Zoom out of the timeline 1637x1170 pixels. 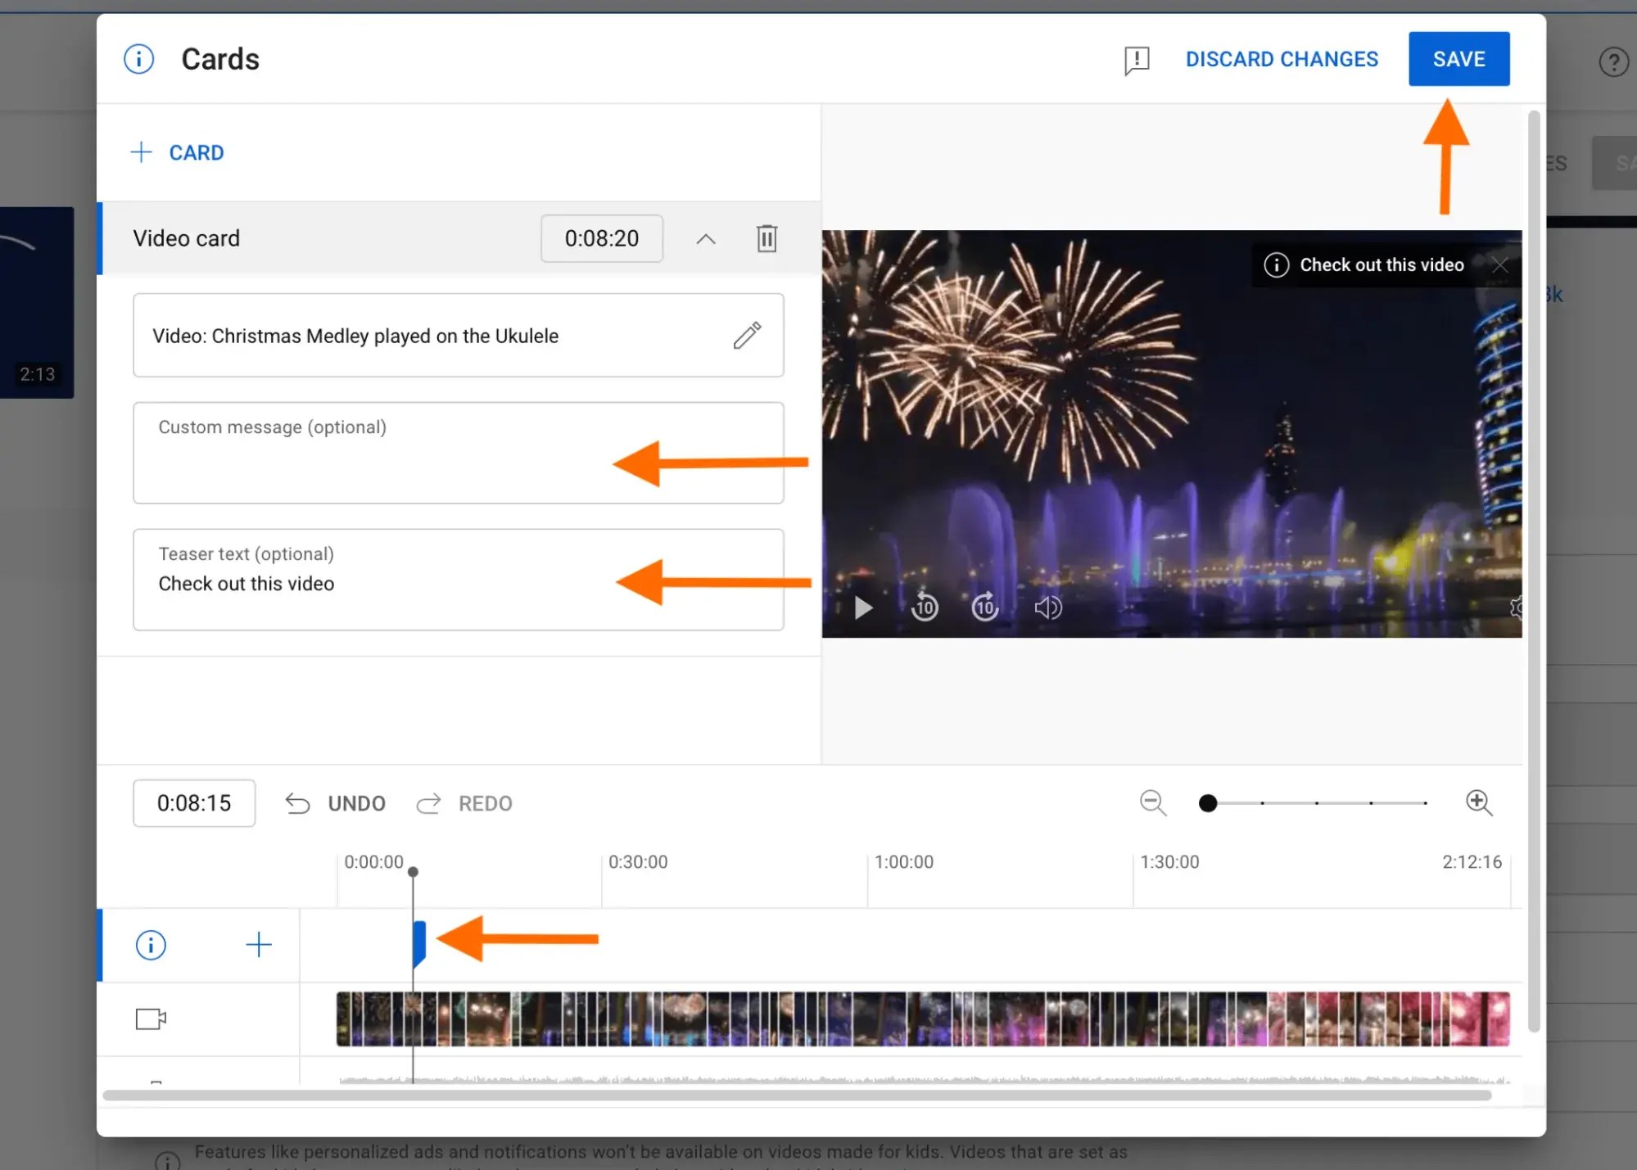[1153, 803]
